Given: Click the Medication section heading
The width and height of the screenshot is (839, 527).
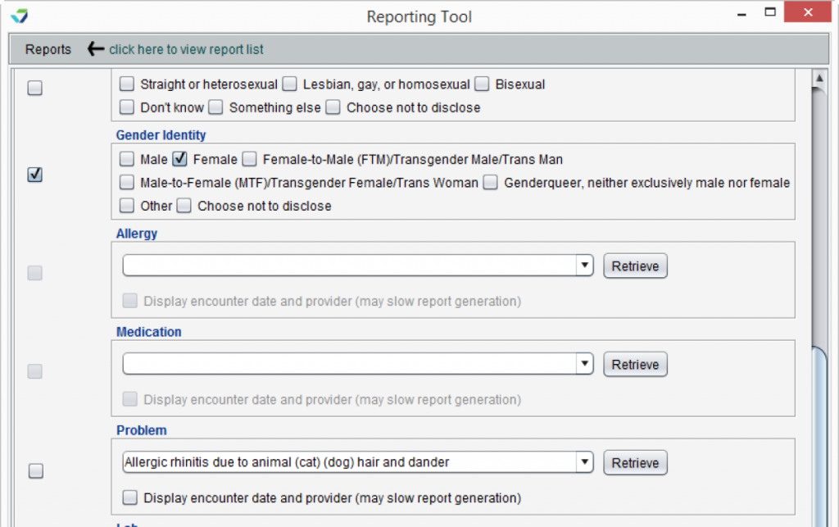Looking at the screenshot, I should [x=149, y=332].
